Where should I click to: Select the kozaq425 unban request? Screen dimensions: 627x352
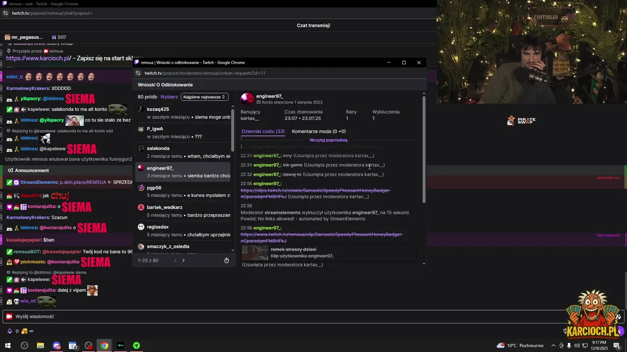pyautogui.click(x=183, y=113)
